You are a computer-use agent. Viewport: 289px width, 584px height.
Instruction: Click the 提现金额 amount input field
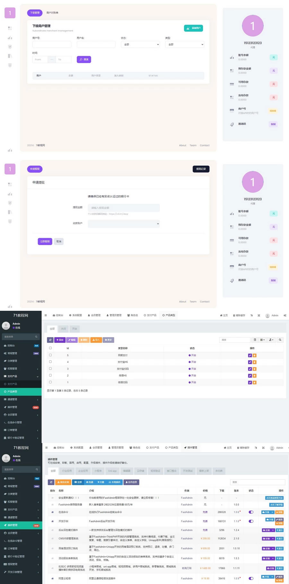(124, 208)
